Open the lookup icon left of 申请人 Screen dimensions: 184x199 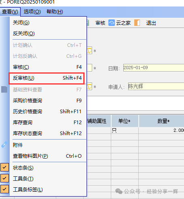89,87
